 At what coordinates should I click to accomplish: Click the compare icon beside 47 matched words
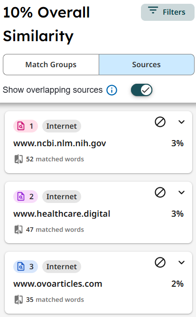coord(19,229)
